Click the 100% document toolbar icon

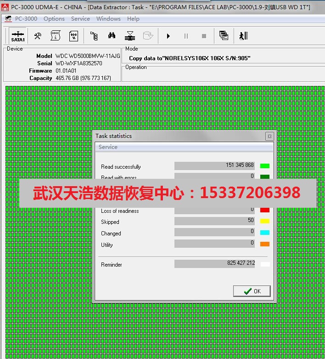(73, 36)
